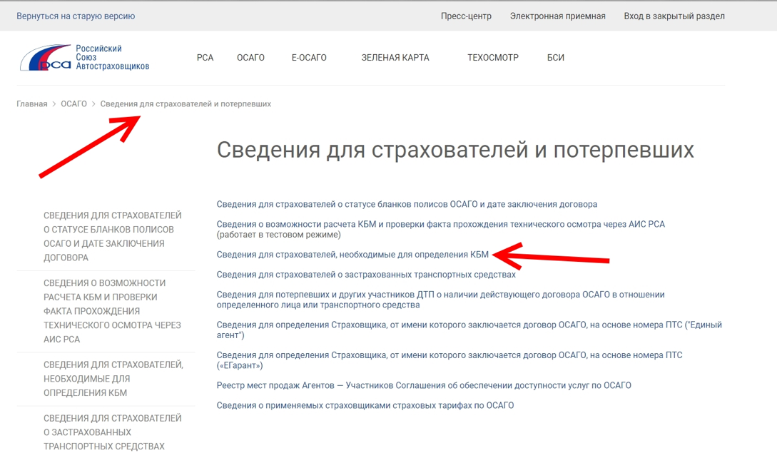Open the ТЕХОСМОТР menu item
The height and width of the screenshot is (453, 777).
493,58
